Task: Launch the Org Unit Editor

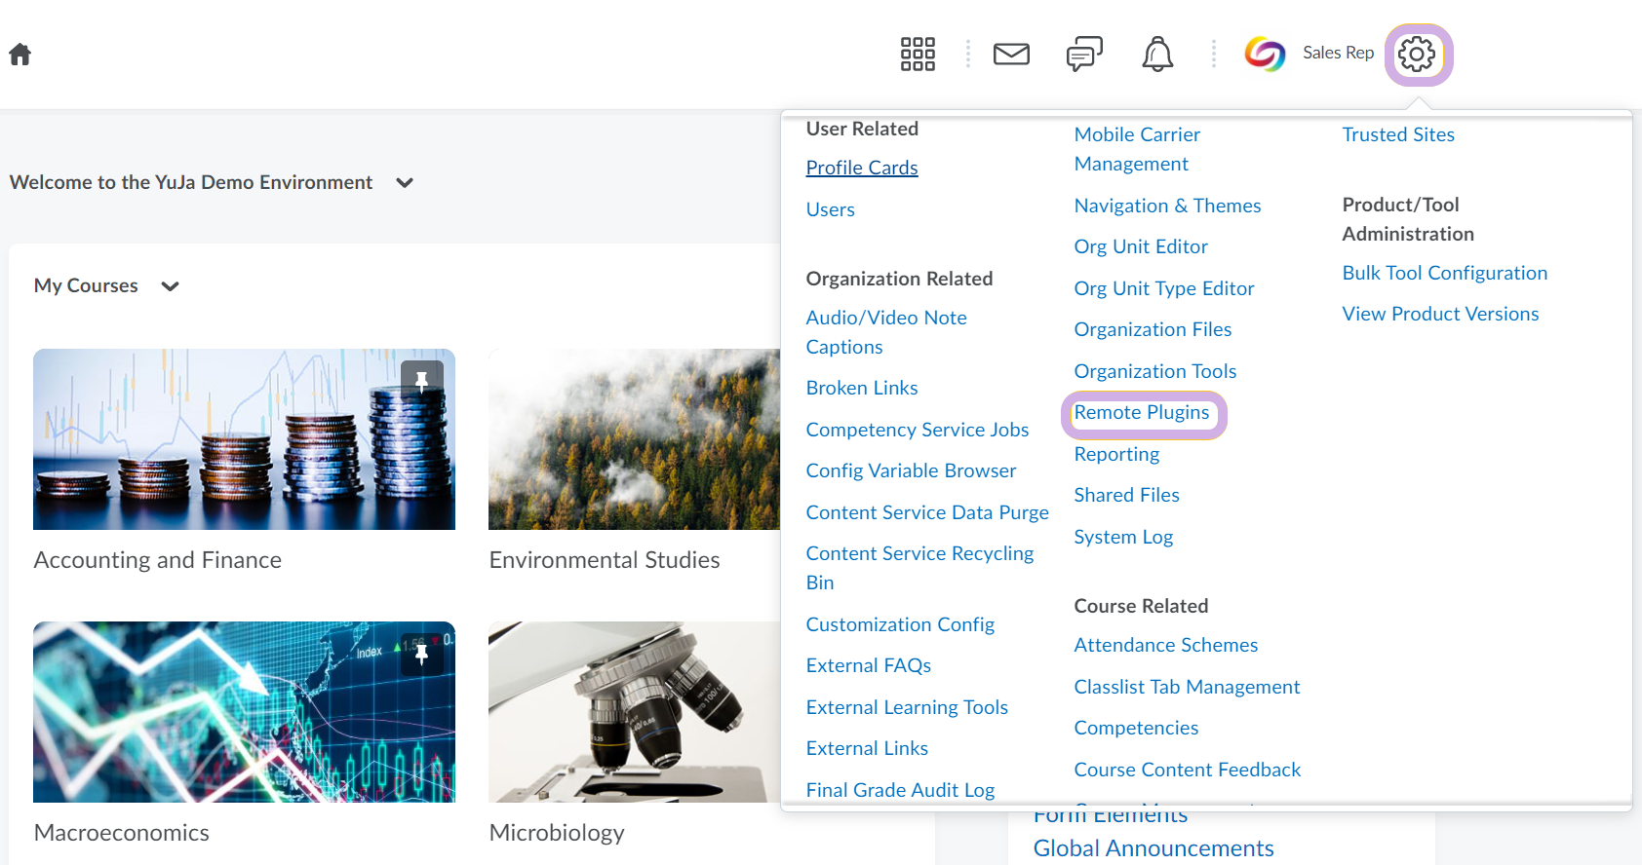Action: [1141, 246]
